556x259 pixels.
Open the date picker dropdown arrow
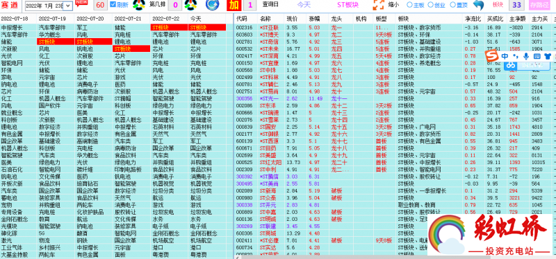(x=68, y=6)
